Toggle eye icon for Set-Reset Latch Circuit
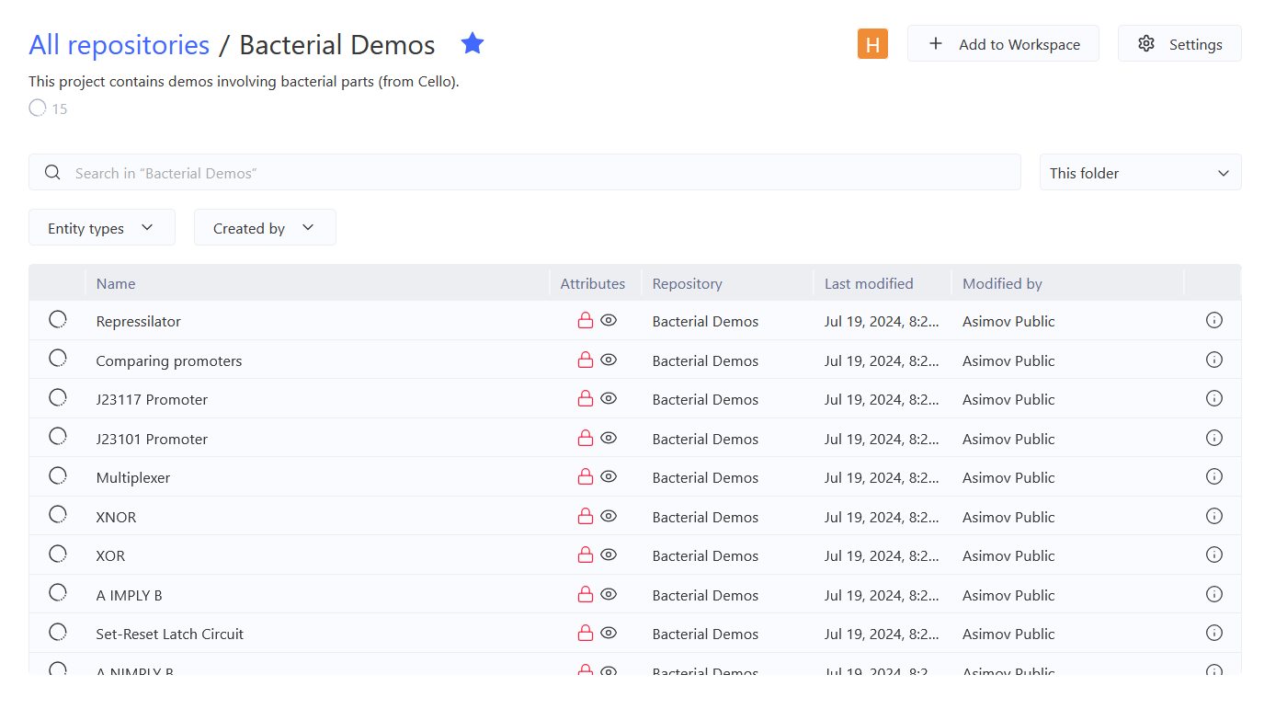 [609, 633]
